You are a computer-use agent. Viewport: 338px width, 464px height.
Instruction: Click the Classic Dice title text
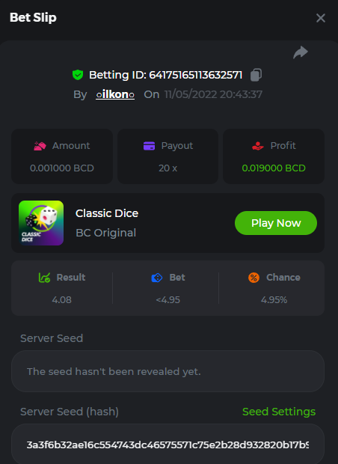coord(107,213)
